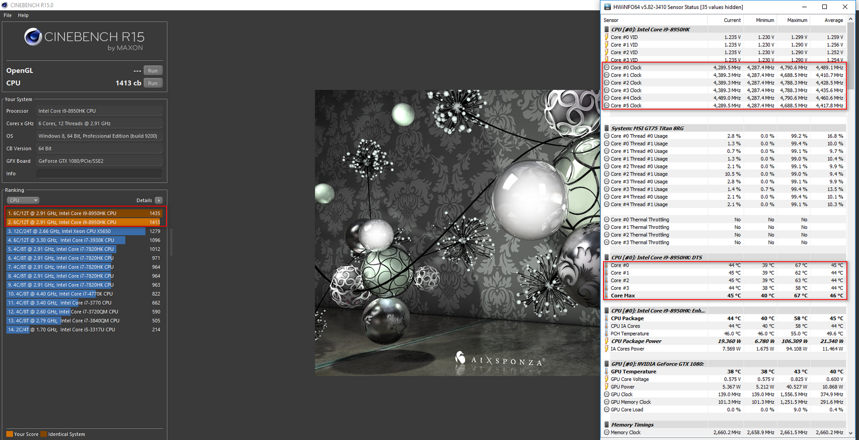Click the HWiNFO64 title bar app icon

click(x=607, y=7)
